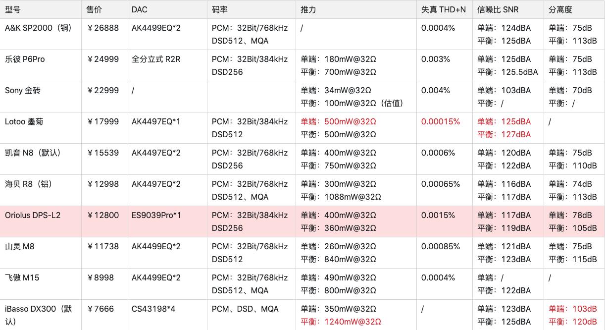Click the 型号 column header
The image size is (605, 330).
pyautogui.click(x=13, y=9)
